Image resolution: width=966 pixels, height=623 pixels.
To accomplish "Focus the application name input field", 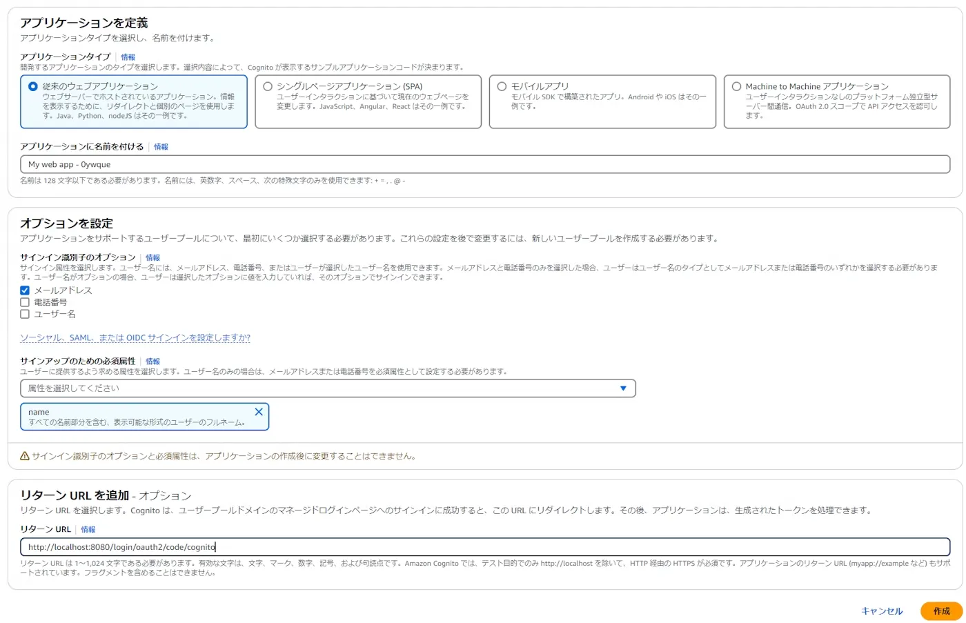I will [x=484, y=164].
